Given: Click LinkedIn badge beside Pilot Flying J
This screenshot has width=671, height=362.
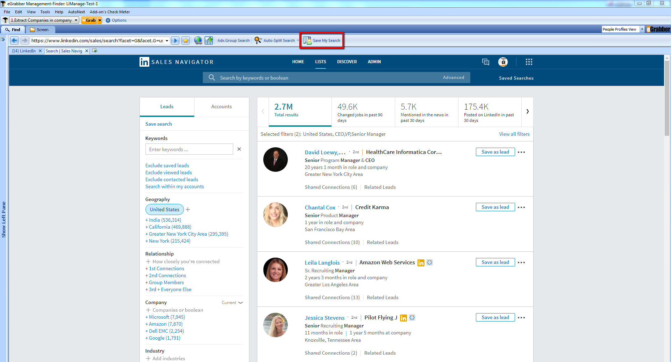Looking at the screenshot, I should coord(404,318).
